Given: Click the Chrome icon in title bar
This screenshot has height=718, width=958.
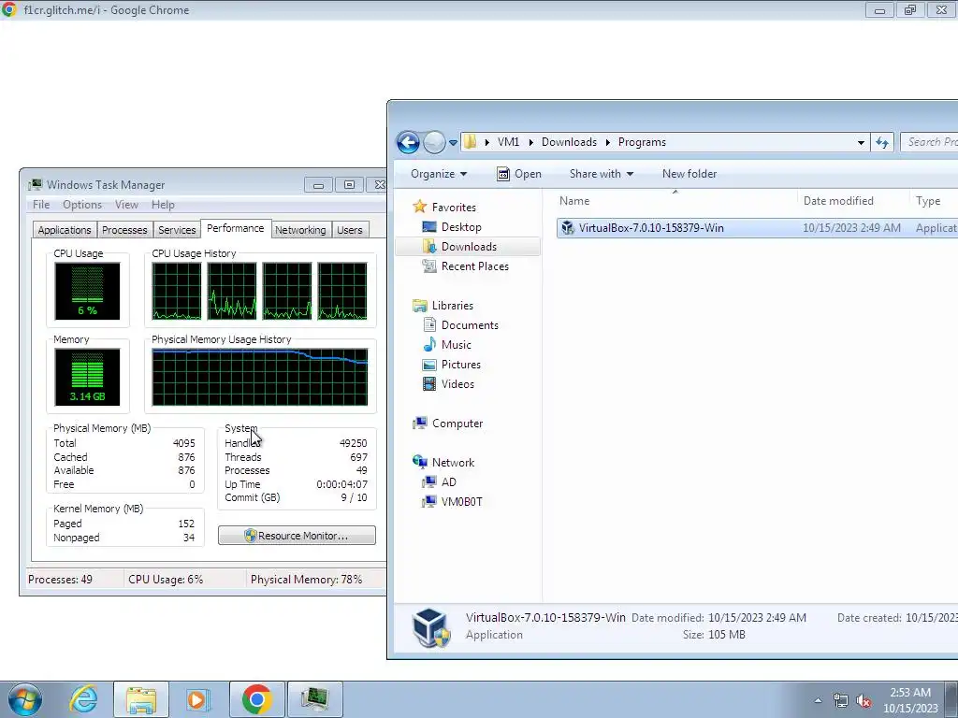Looking at the screenshot, I should 9,9.
